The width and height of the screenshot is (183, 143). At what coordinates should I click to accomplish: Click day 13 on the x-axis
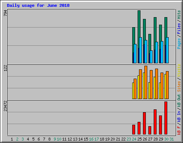coord(75,139)
